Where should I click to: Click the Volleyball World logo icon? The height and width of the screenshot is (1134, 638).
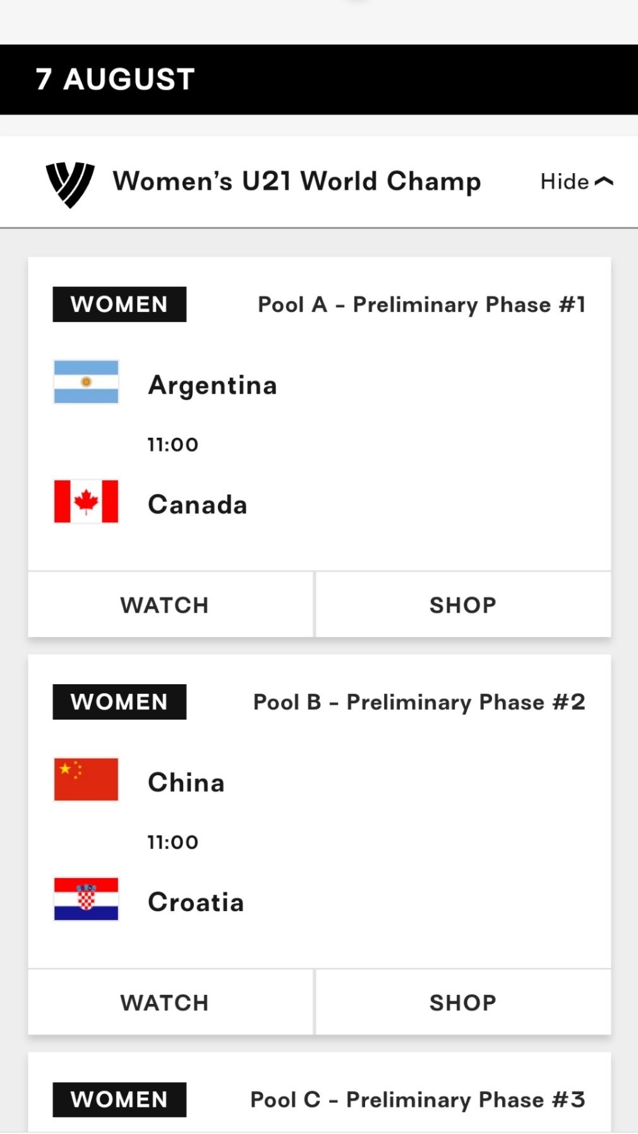click(70, 184)
